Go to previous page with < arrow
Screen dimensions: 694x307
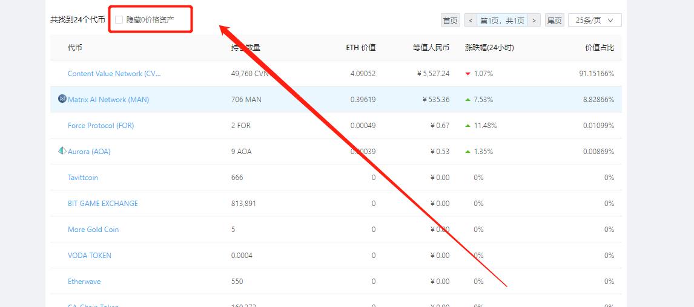tap(471, 21)
